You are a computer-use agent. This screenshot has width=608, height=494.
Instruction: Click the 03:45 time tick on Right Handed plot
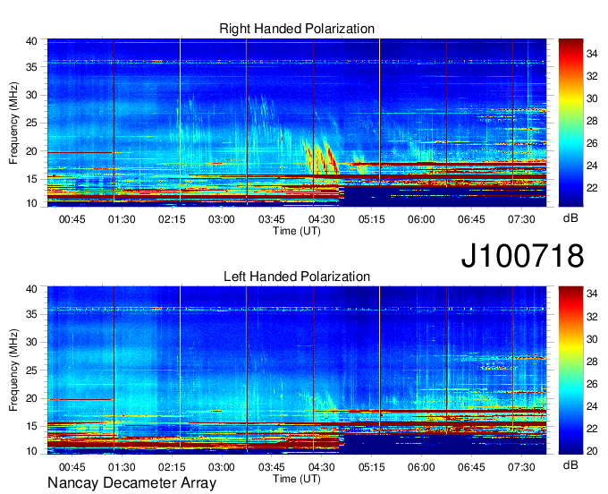coord(272,219)
